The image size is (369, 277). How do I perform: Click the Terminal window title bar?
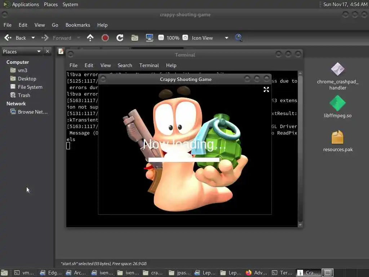(x=185, y=55)
